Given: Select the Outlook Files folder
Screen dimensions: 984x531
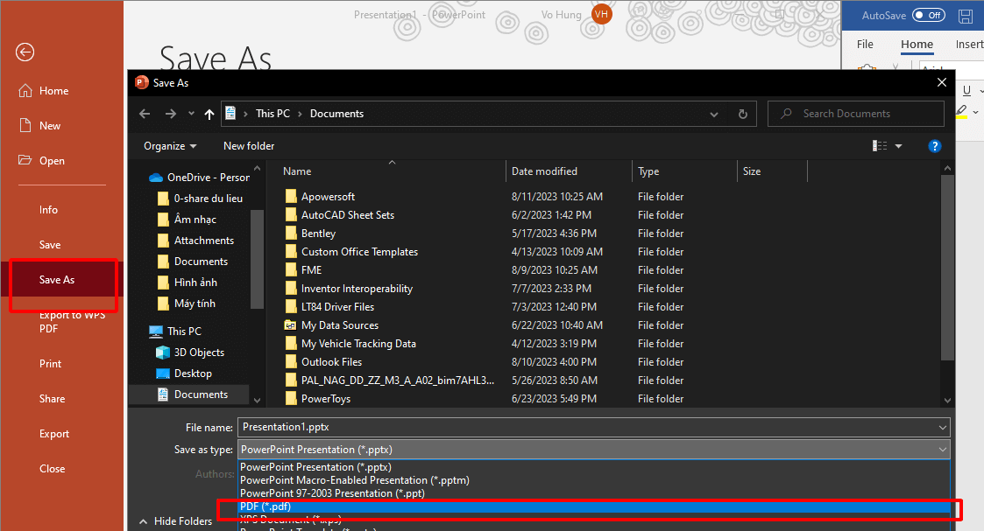Looking at the screenshot, I should pyautogui.click(x=323, y=362).
